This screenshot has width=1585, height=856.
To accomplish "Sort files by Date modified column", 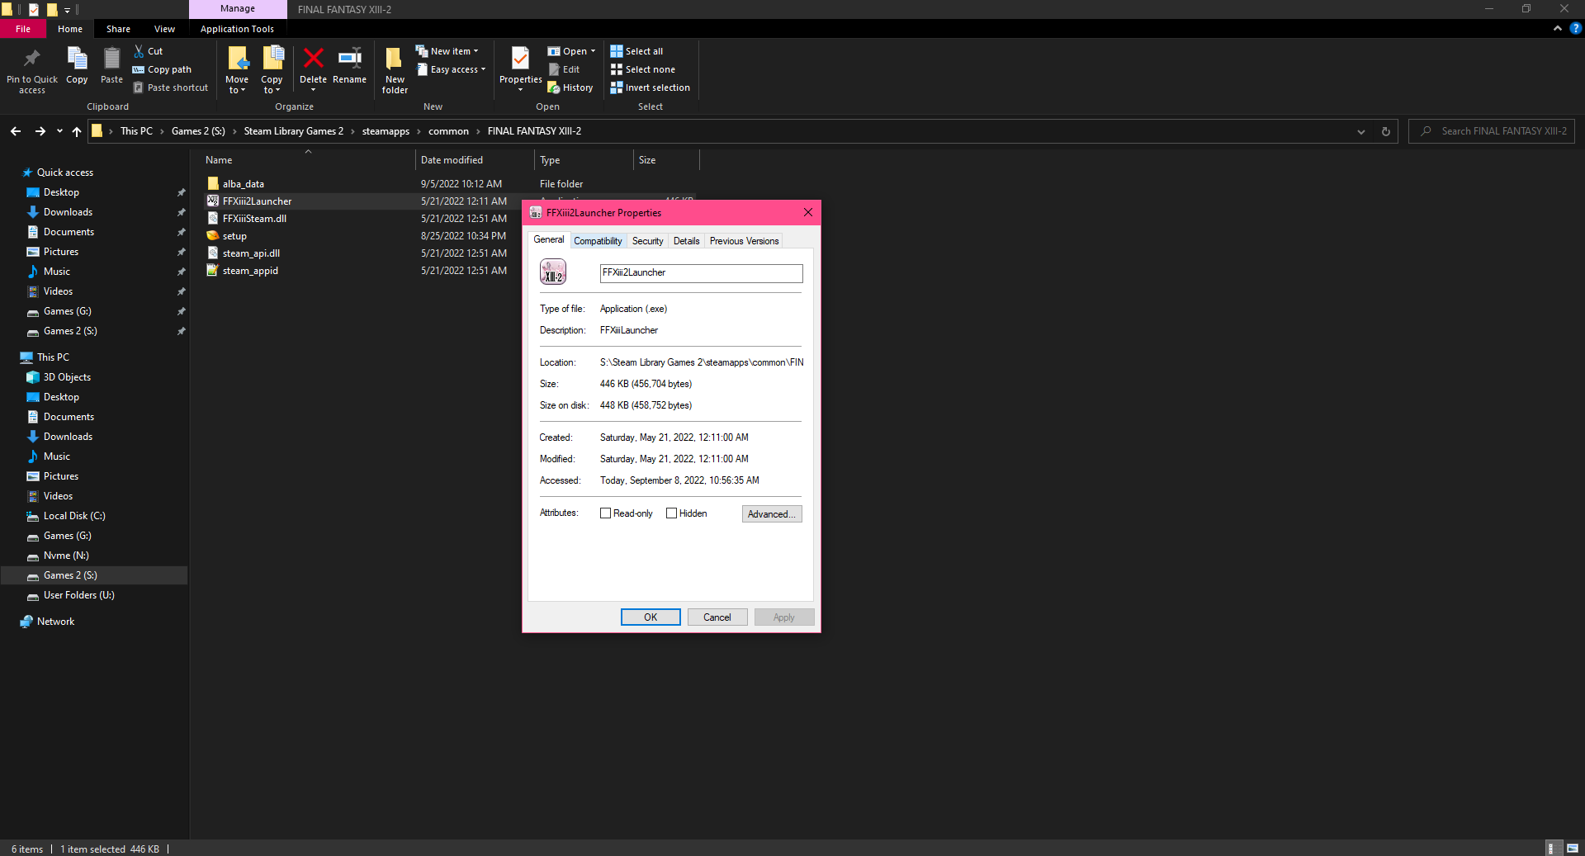I will pos(475,160).
